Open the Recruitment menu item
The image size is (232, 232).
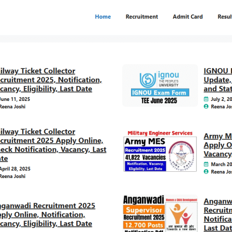pyautogui.click(x=142, y=17)
